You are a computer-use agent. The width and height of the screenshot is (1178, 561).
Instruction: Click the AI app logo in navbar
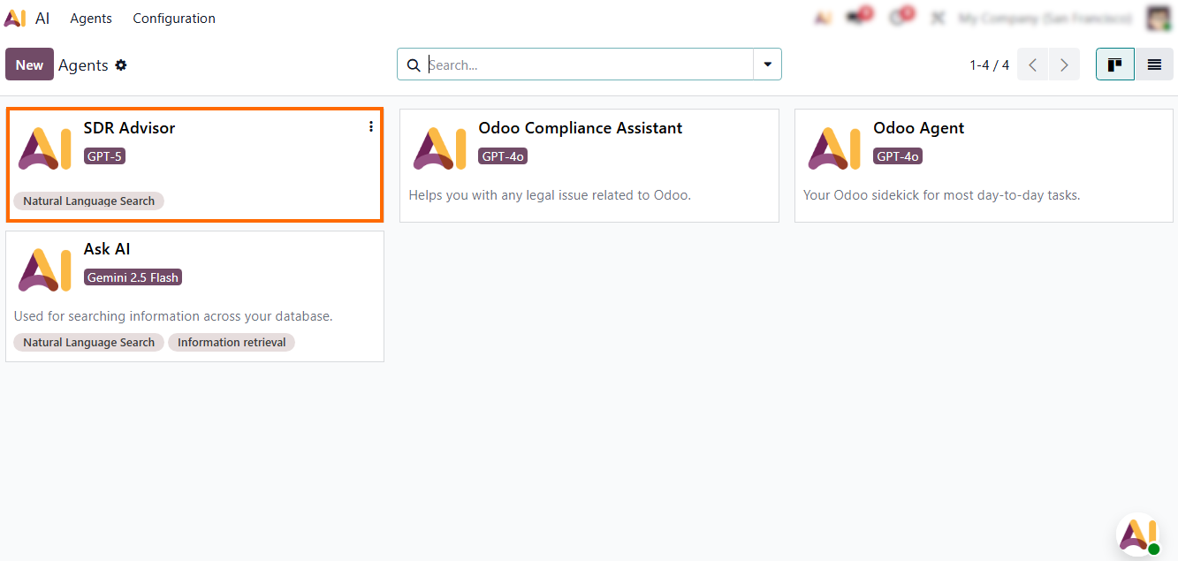pos(15,18)
